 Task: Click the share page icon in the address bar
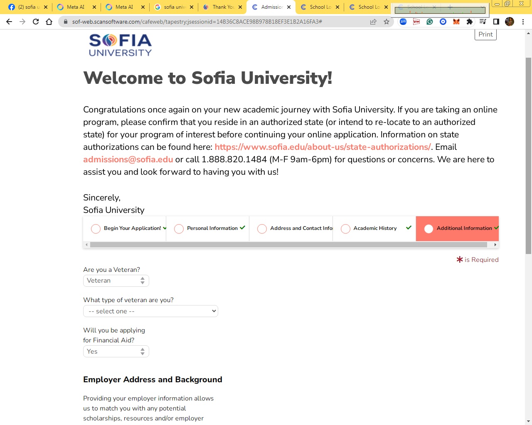coord(373,22)
